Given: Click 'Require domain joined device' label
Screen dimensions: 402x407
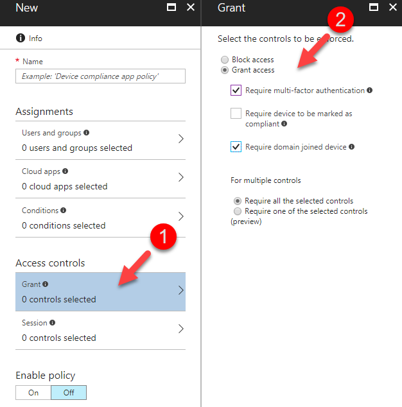Looking at the screenshot, I should click(296, 147).
